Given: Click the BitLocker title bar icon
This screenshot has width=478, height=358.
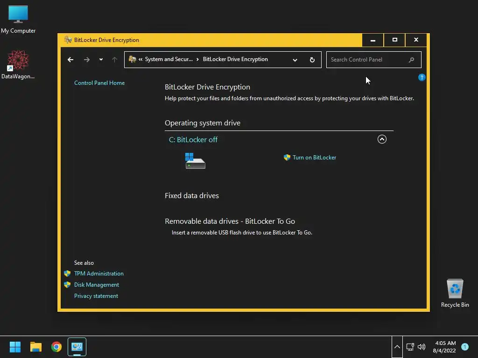Looking at the screenshot, I should (68, 40).
